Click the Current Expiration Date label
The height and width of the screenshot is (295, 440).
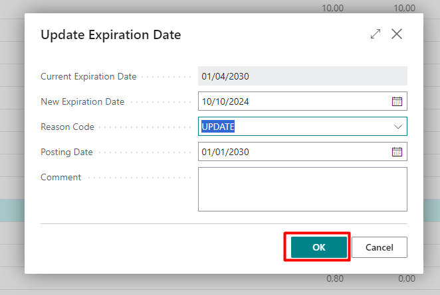[x=88, y=76]
